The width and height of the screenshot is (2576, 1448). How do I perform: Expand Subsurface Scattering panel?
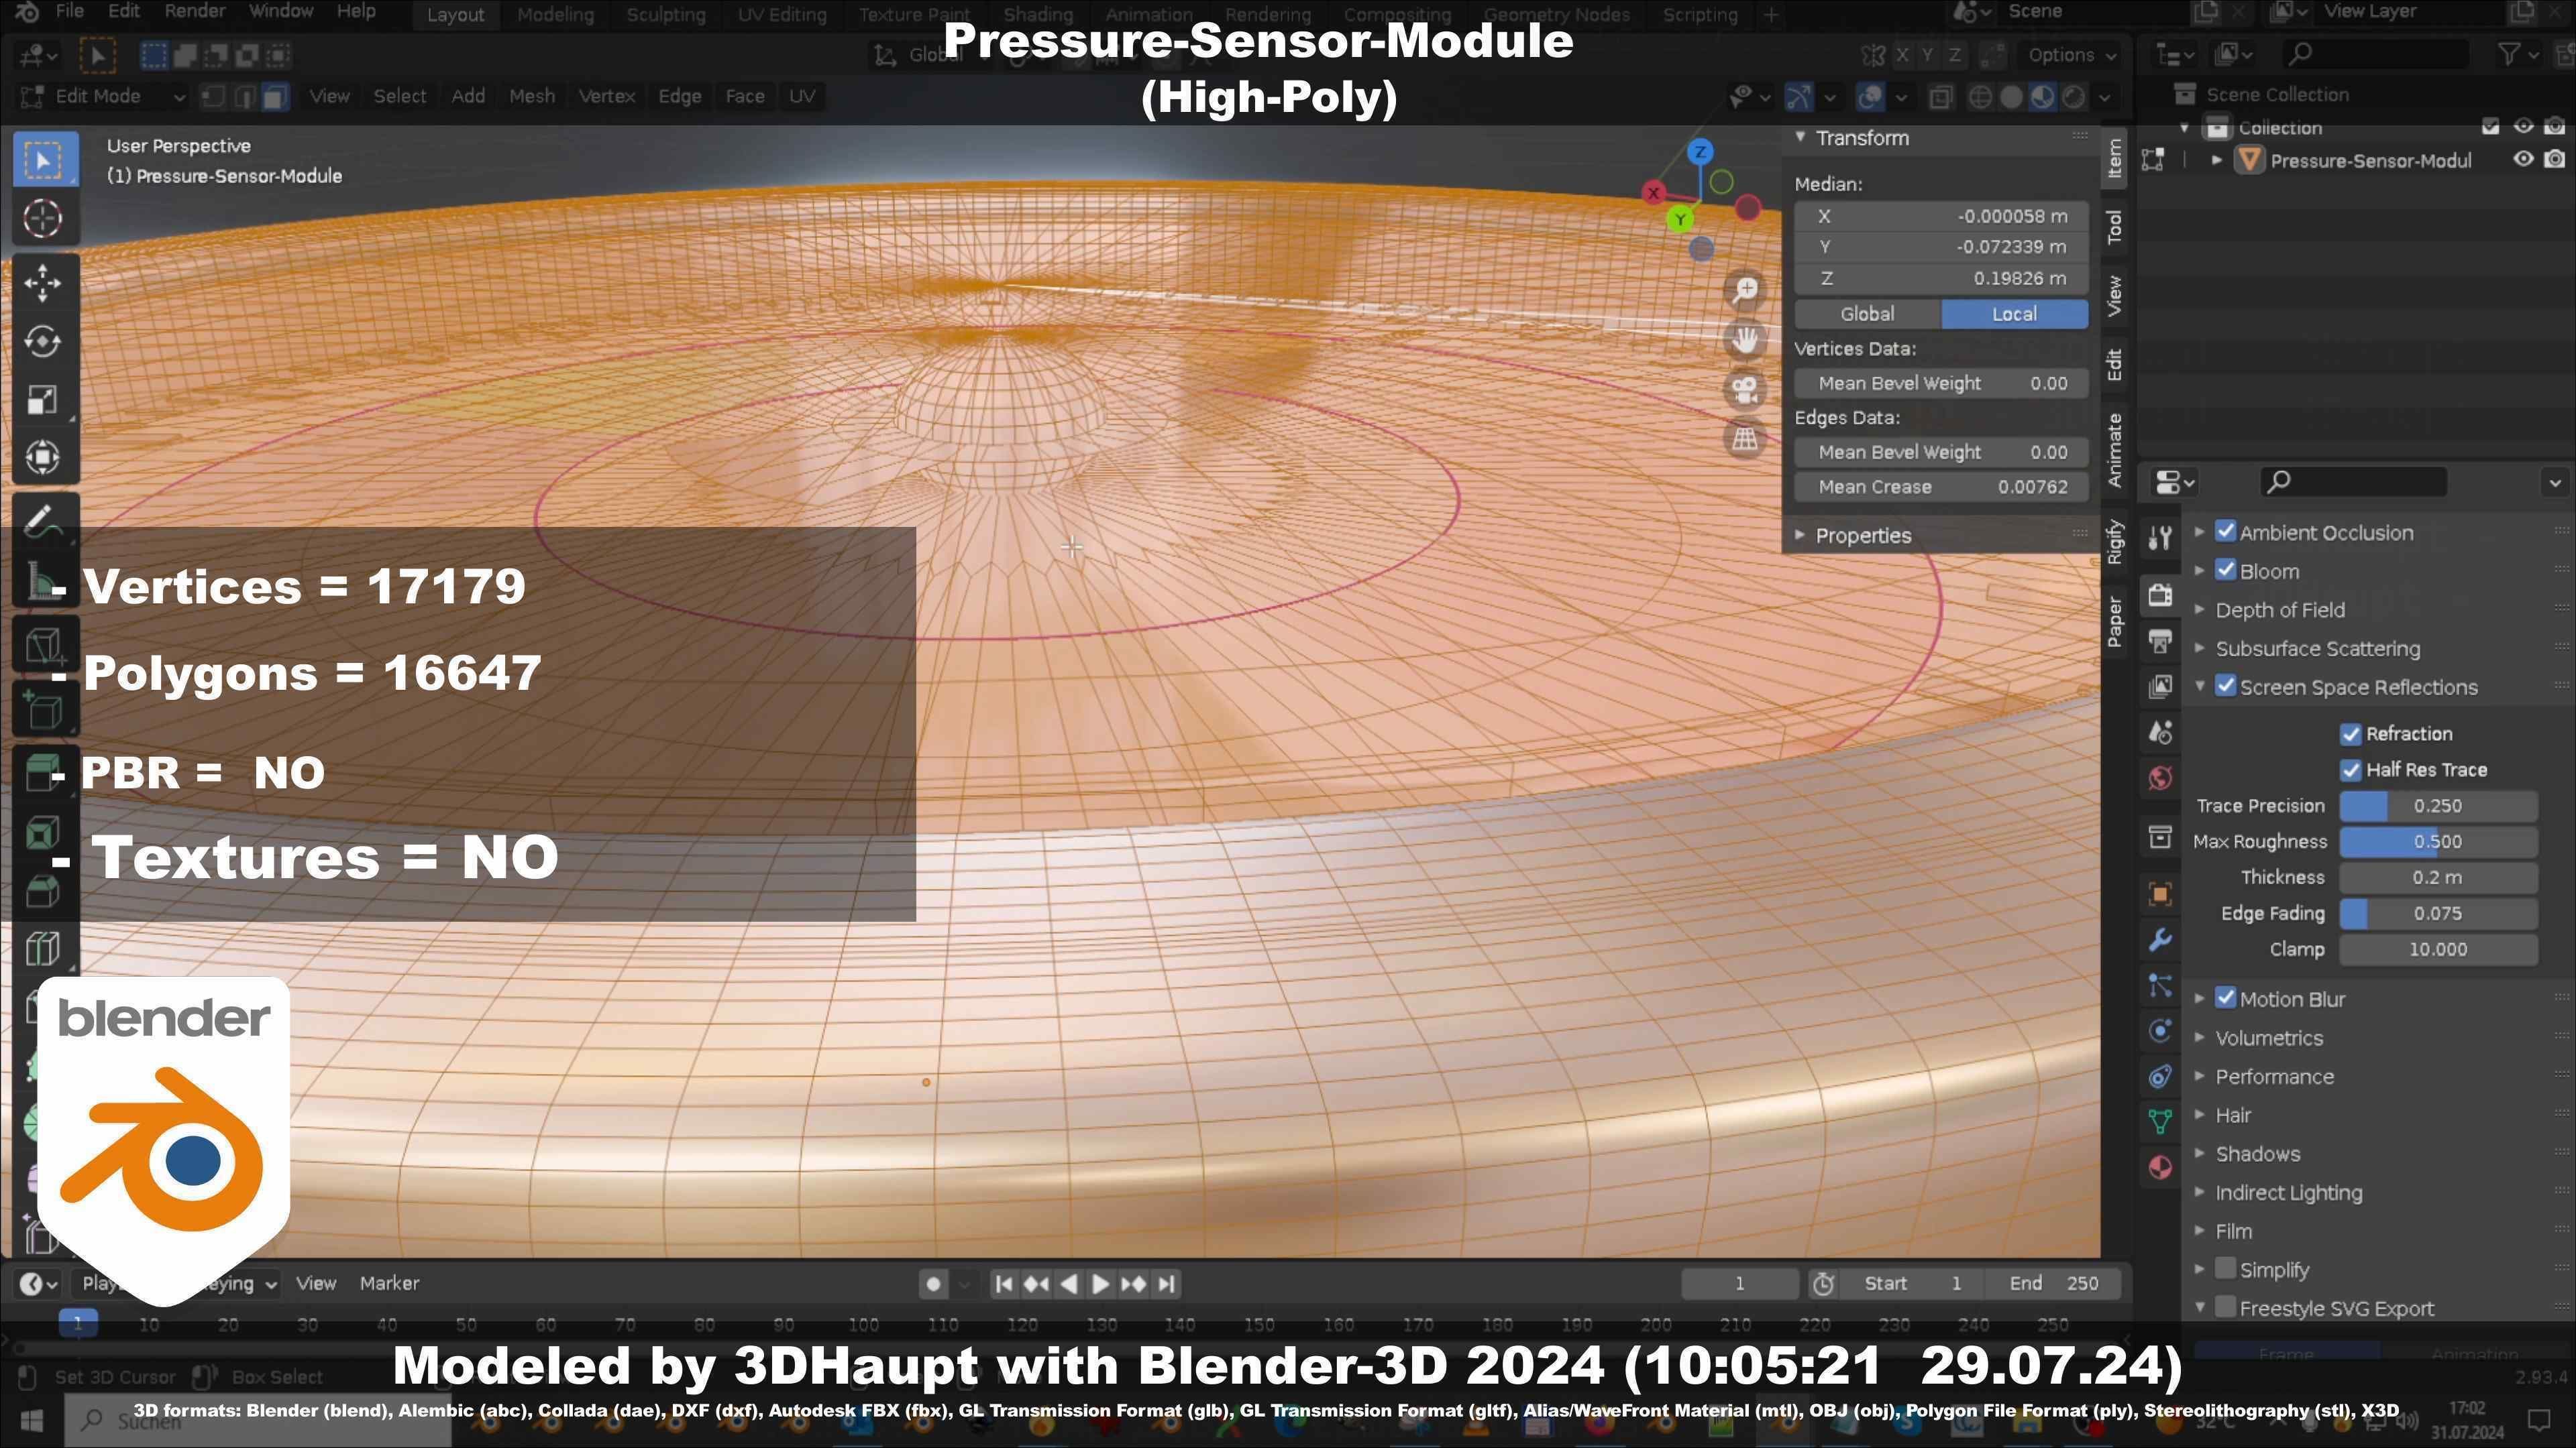2317,648
